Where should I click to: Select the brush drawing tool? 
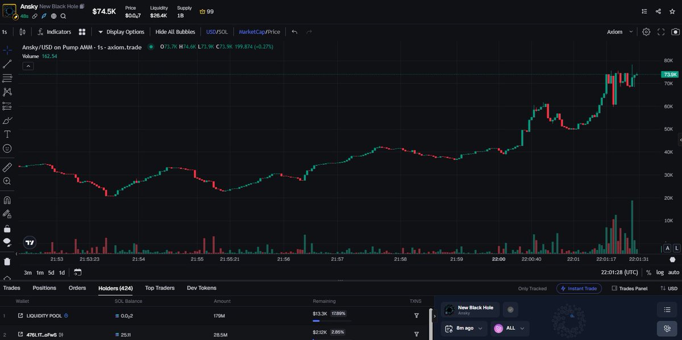point(7,121)
